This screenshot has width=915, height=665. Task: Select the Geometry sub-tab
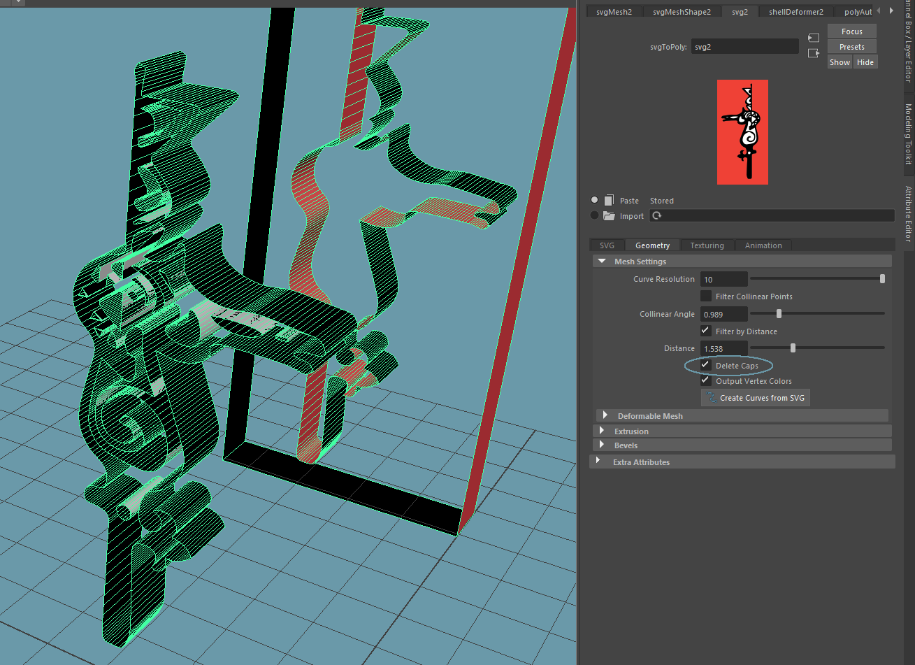tap(652, 245)
